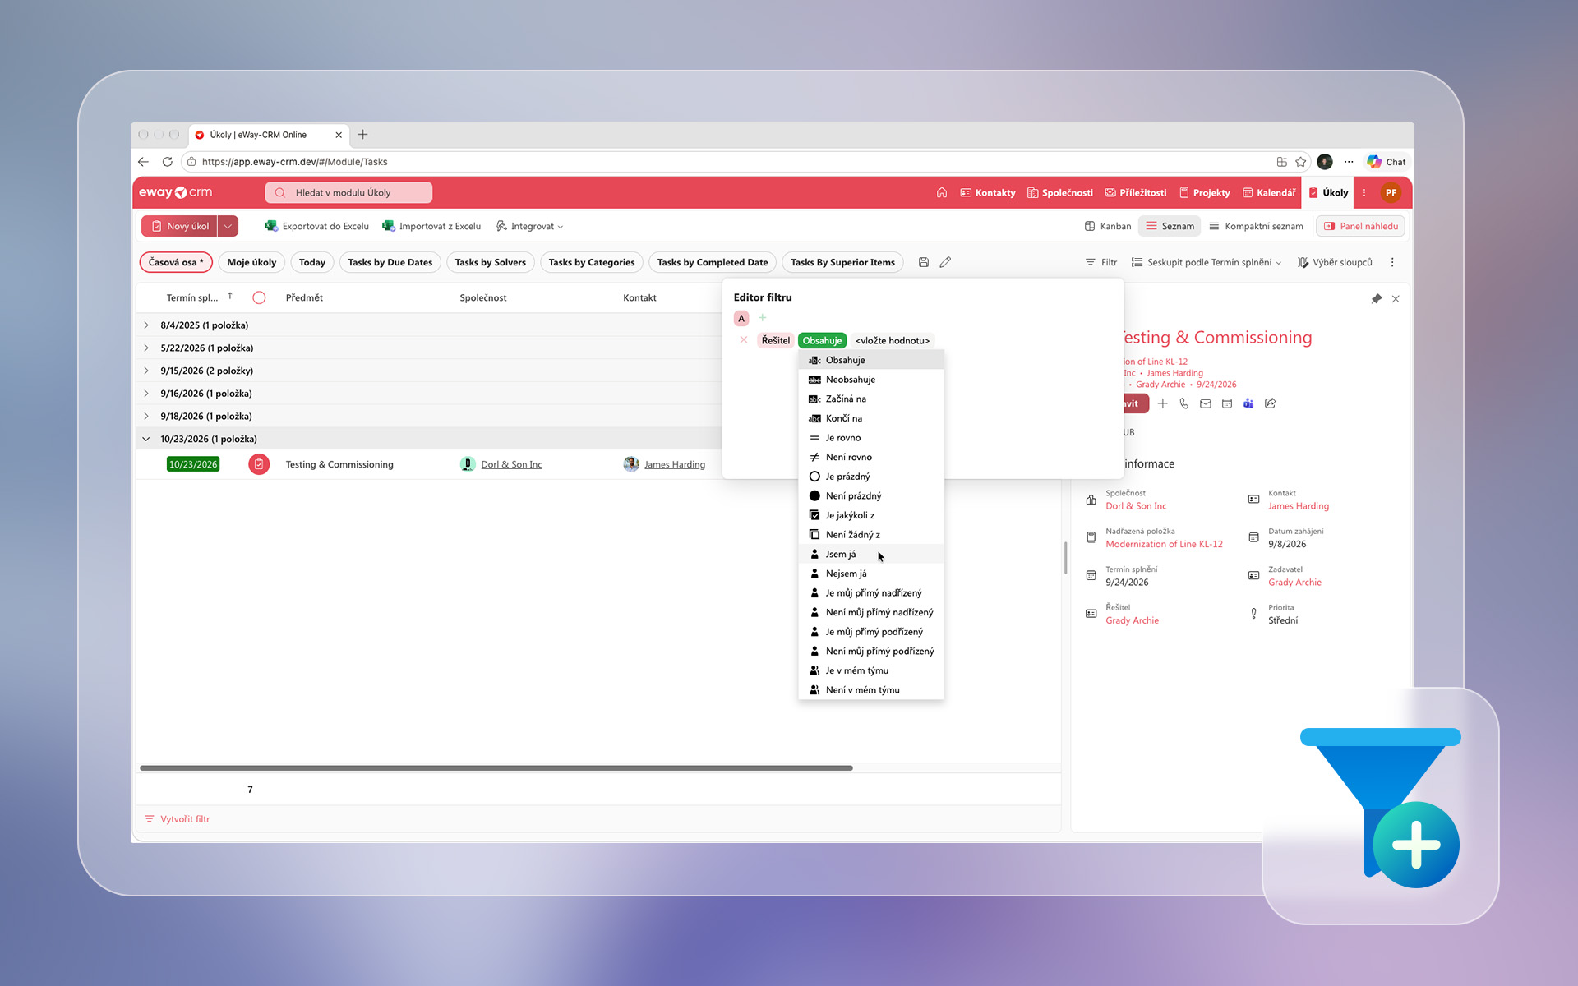
Task: Click the pencil edit view icon
Action: [x=946, y=262]
